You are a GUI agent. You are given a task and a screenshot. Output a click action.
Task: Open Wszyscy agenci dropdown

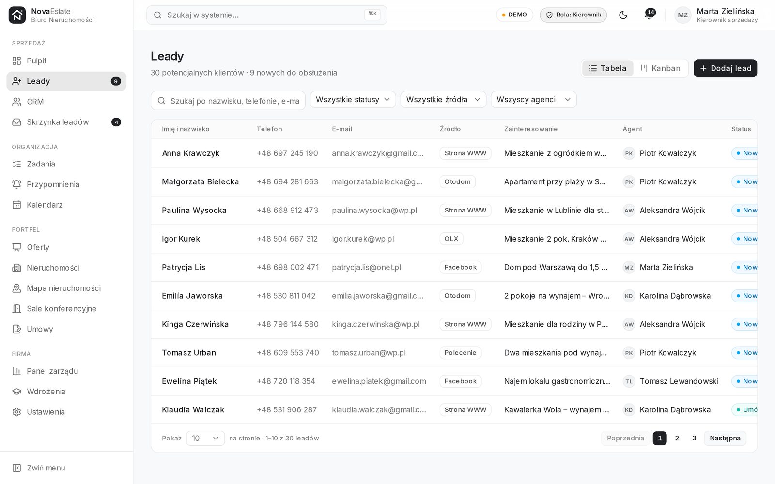tap(534, 100)
